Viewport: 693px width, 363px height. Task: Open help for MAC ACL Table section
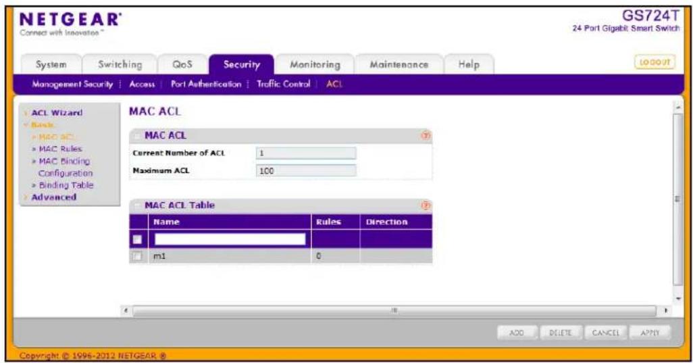[x=425, y=205]
